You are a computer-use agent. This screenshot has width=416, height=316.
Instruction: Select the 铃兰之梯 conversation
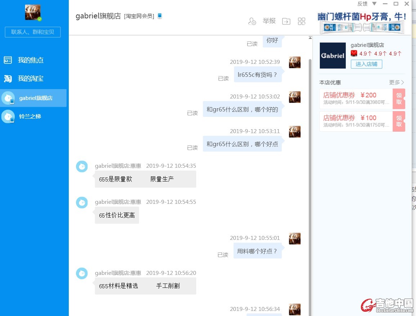[x=30, y=117]
